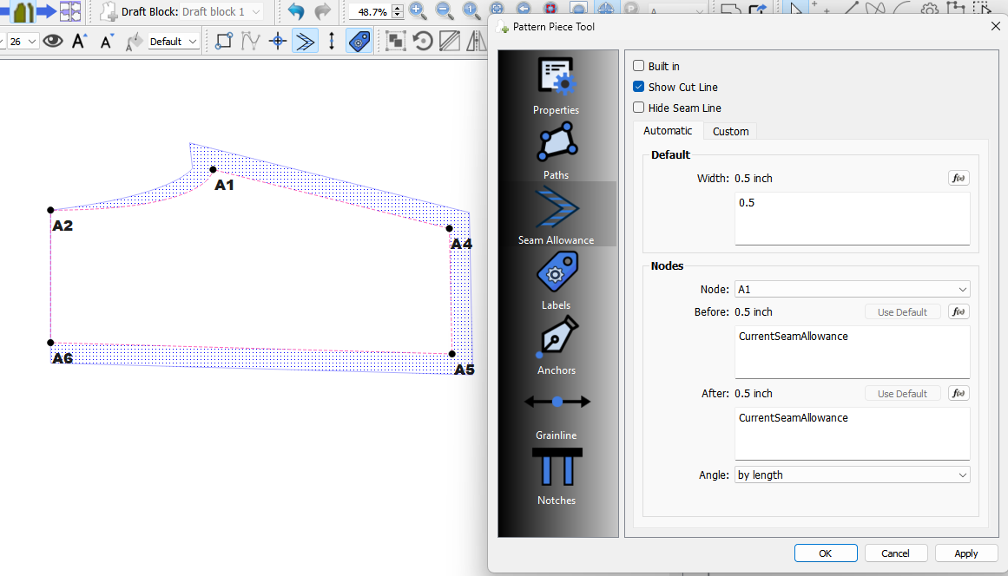
Task: Click Use Default for Before width
Action: [902, 312]
